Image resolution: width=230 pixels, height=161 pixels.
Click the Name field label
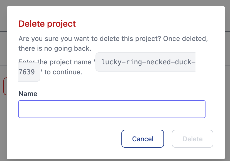pyautogui.click(x=28, y=94)
